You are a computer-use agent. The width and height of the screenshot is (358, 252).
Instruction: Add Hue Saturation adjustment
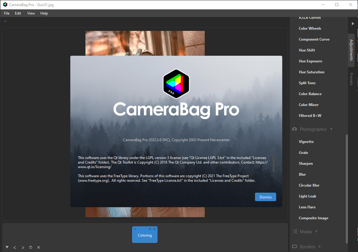tap(311, 72)
